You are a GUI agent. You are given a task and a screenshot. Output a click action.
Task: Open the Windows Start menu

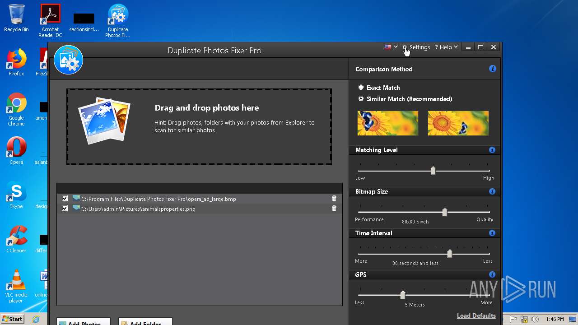coord(13,319)
